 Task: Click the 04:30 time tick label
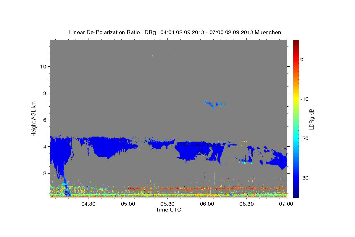88,204
